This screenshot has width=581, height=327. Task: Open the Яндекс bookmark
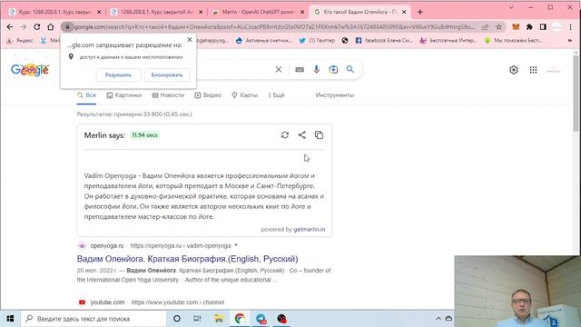click(20, 40)
